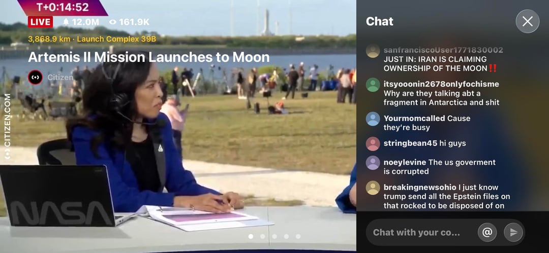Jump to the last page indicator dot
549x253 pixels.
click(x=298, y=236)
